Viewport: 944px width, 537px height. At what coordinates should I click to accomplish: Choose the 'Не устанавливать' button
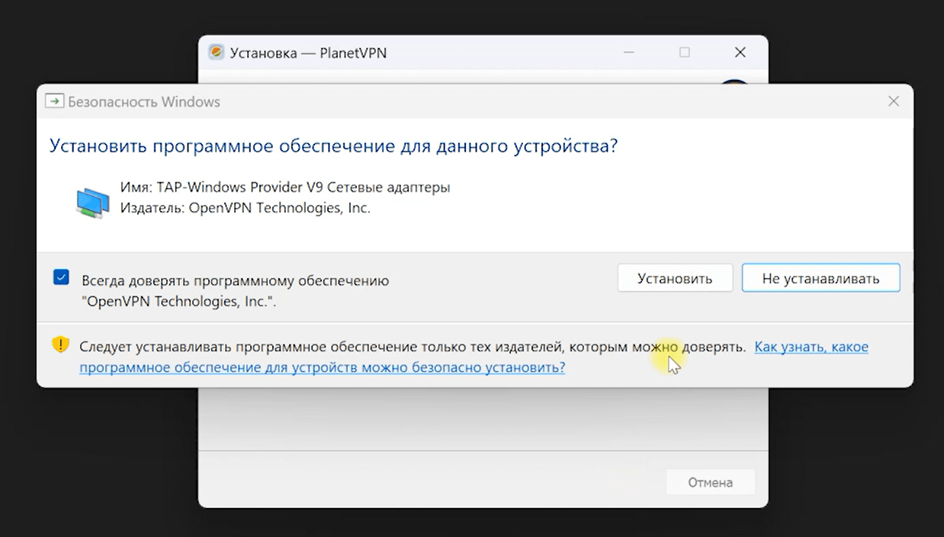pos(820,278)
